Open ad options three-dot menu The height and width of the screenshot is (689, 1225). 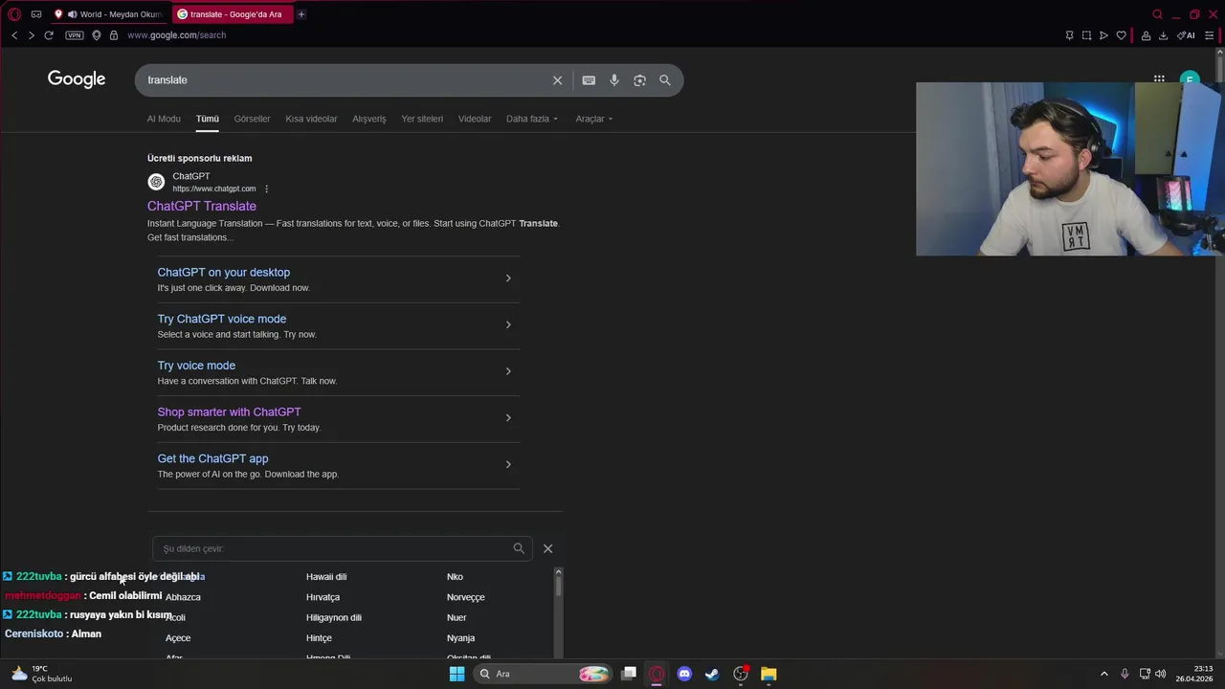point(267,189)
